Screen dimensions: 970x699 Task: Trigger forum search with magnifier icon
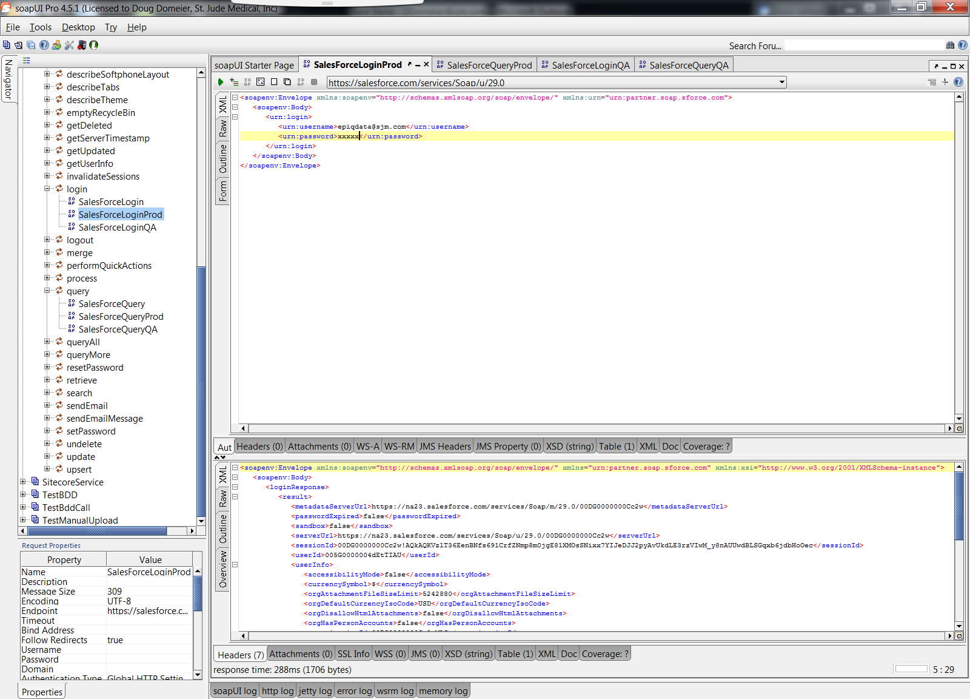(x=949, y=45)
